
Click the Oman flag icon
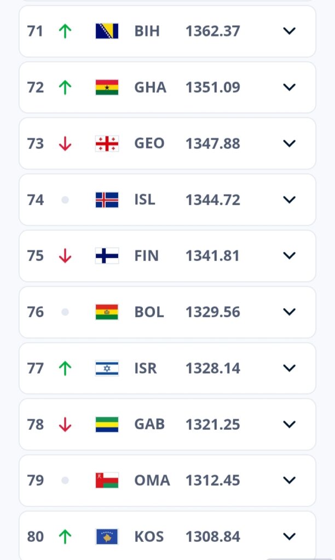point(107,481)
